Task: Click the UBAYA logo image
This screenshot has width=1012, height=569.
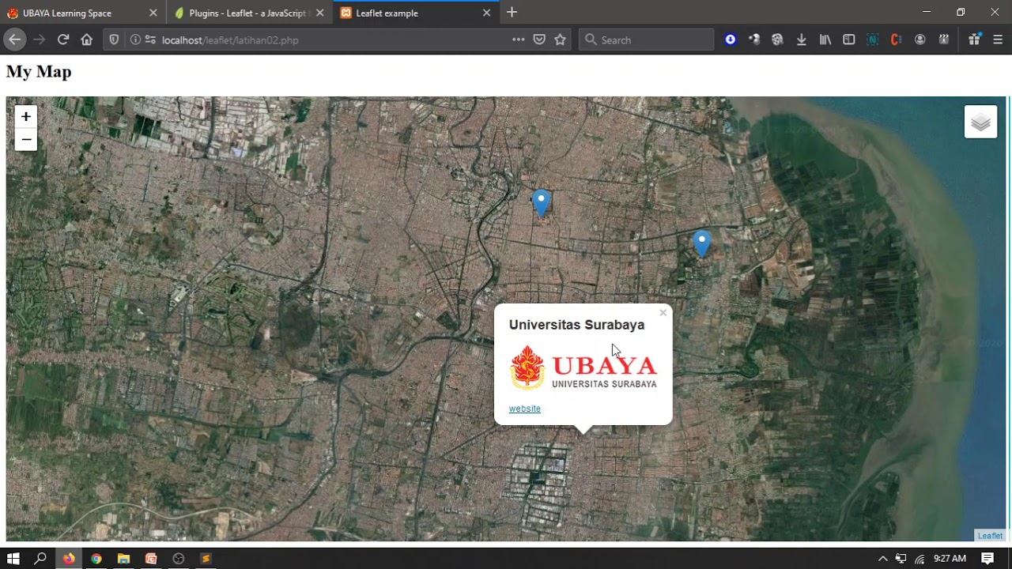Action: click(583, 367)
